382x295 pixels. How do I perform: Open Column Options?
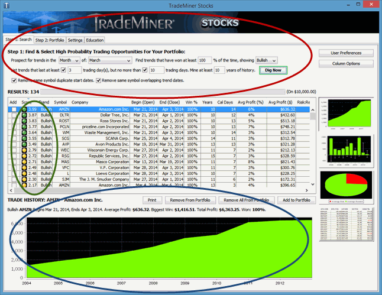[346, 64]
